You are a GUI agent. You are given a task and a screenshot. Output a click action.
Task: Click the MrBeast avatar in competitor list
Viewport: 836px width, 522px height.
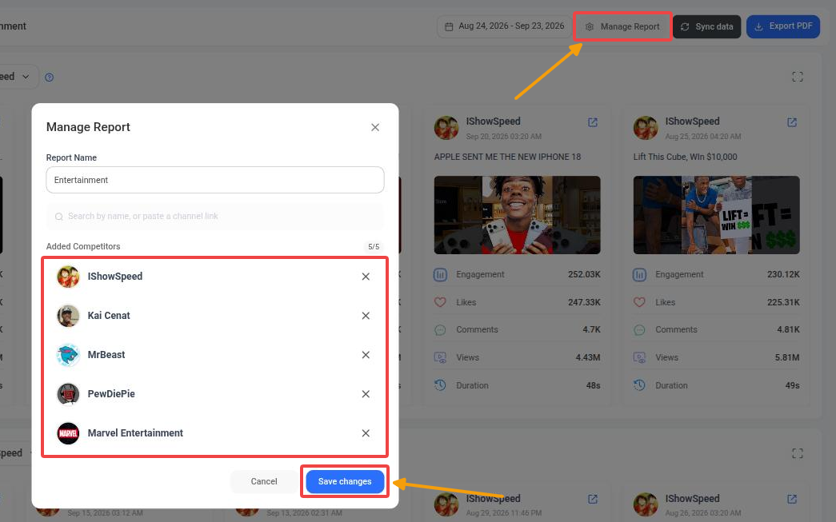pyautogui.click(x=68, y=355)
